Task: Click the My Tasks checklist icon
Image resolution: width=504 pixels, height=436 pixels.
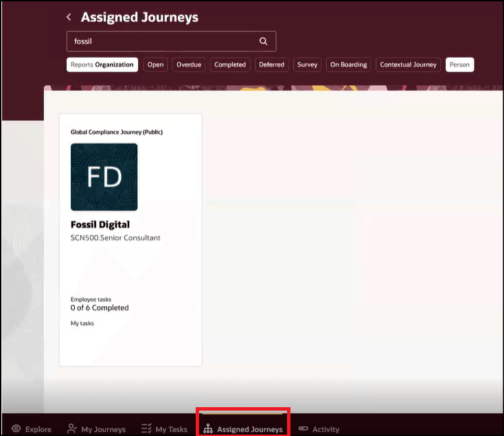Action: (146, 428)
